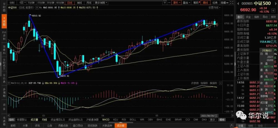This screenshot has width=278, height=128.
Task: Click 换指标 change indicator
Action: [x=213, y=83]
